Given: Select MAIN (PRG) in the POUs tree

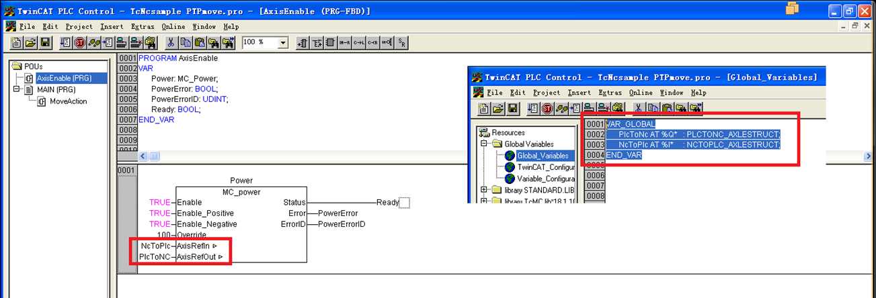Looking at the screenshot, I should 56,89.
